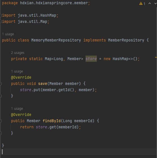Image resolution: width=157 pixels, height=158 pixels.
Task: Click the save method name
Action: 43,84
